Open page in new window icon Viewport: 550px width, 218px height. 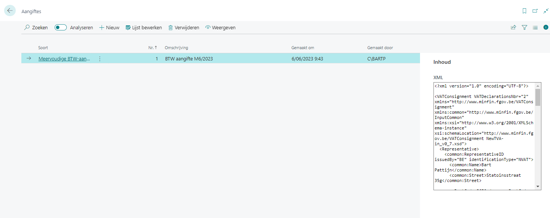pos(535,11)
